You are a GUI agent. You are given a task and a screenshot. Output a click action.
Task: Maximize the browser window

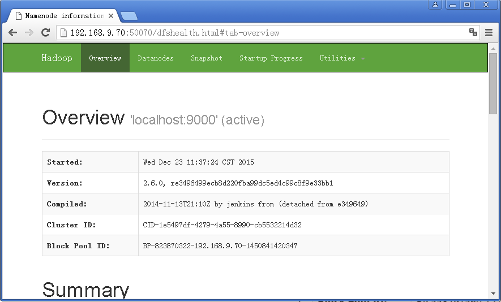467,5
